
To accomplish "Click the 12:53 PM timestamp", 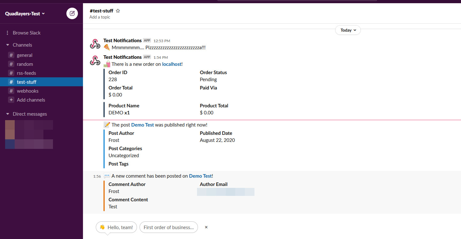I will click(x=162, y=41).
